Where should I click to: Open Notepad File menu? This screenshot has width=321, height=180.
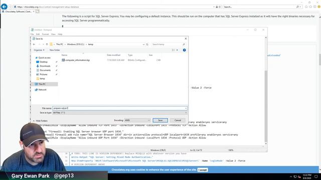(32, 34)
